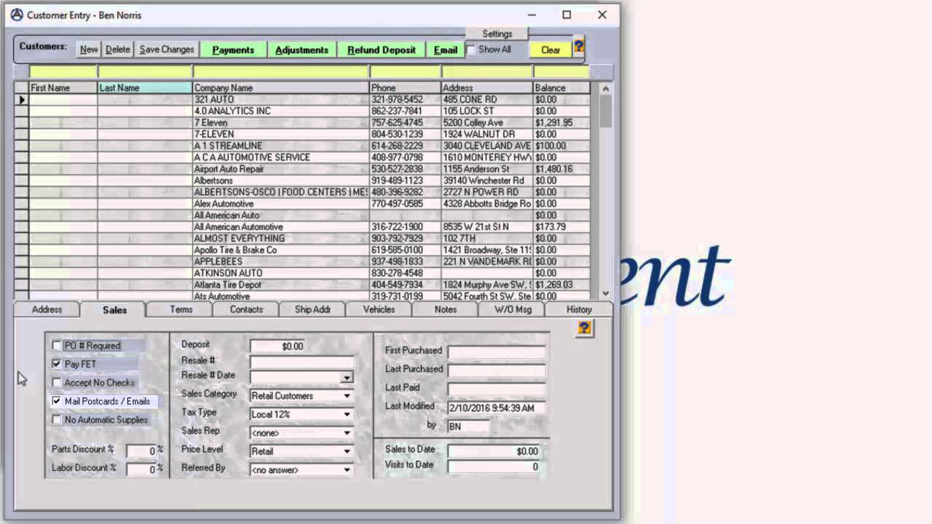
Task: Select the 4.0 ANALYTICS INC row
Action: tap(302, 111)
